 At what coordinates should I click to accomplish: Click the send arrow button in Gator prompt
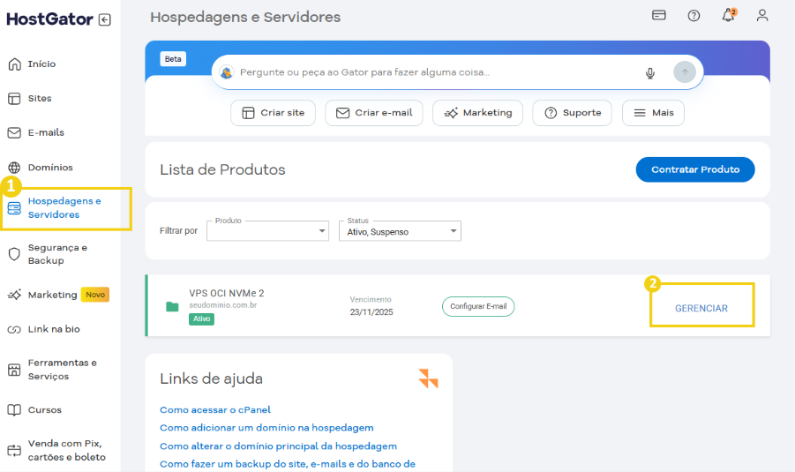tap(685, 72)
